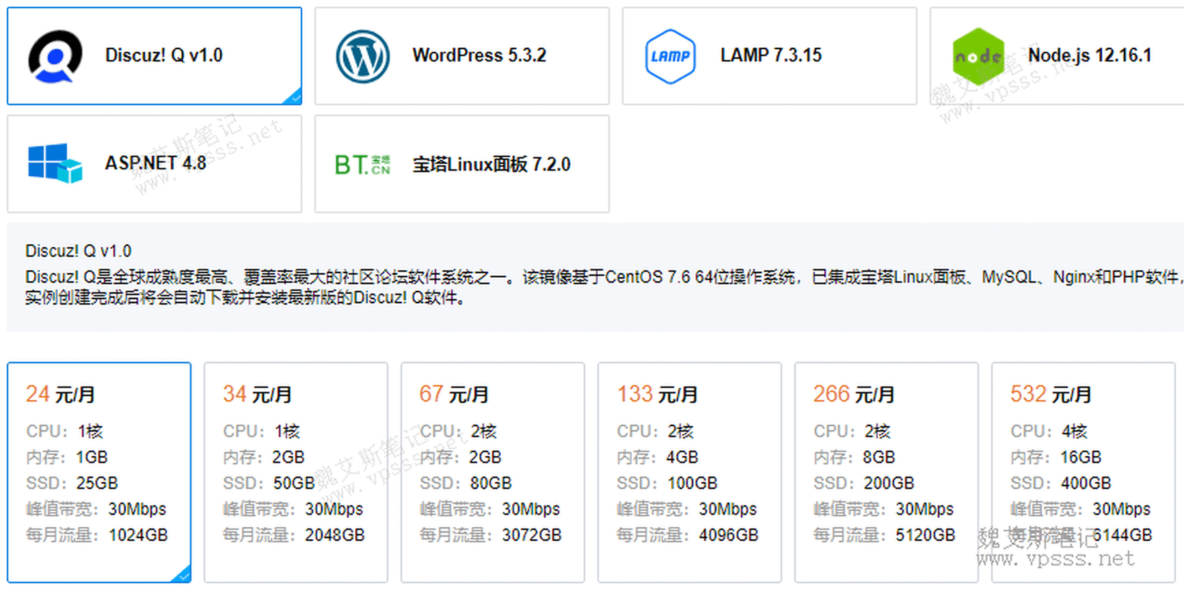This screenshot has width=1184, height=590.
Task: Choose the WordPress 5.3.2 image
Action: pos(462,56)
